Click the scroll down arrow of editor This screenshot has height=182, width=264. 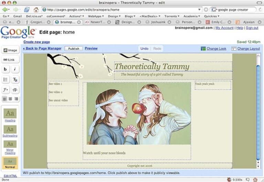(x=258, y=166)
